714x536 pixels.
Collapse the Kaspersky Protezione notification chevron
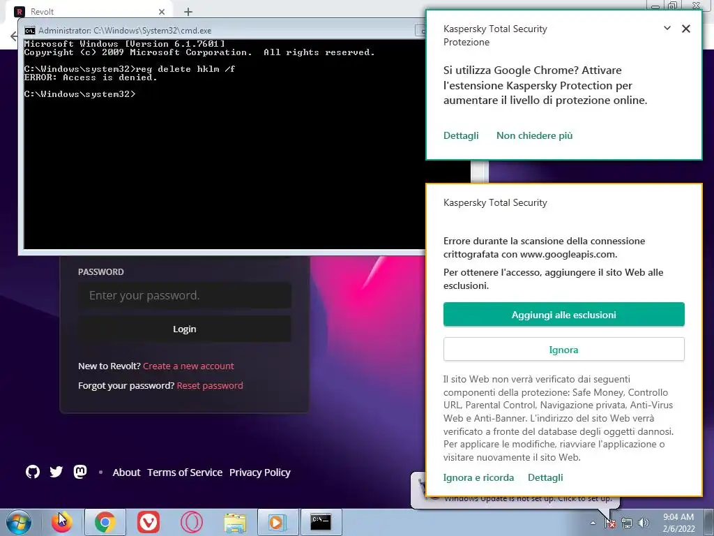pos(667,28)
